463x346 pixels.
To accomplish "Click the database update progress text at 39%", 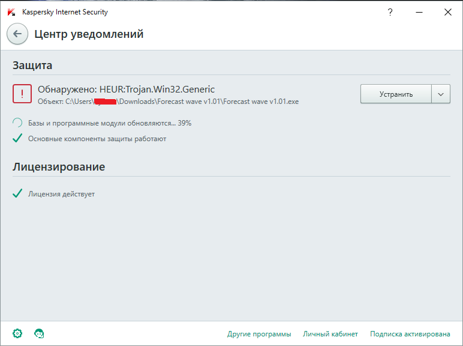I will [110, 123].
